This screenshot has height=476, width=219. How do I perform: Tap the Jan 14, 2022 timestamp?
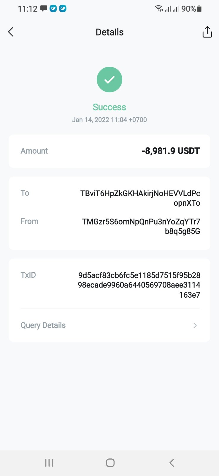[x=109, y=120]
